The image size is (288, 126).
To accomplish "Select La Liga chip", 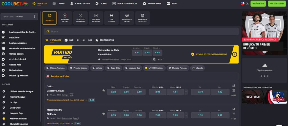I will point(97,68).
